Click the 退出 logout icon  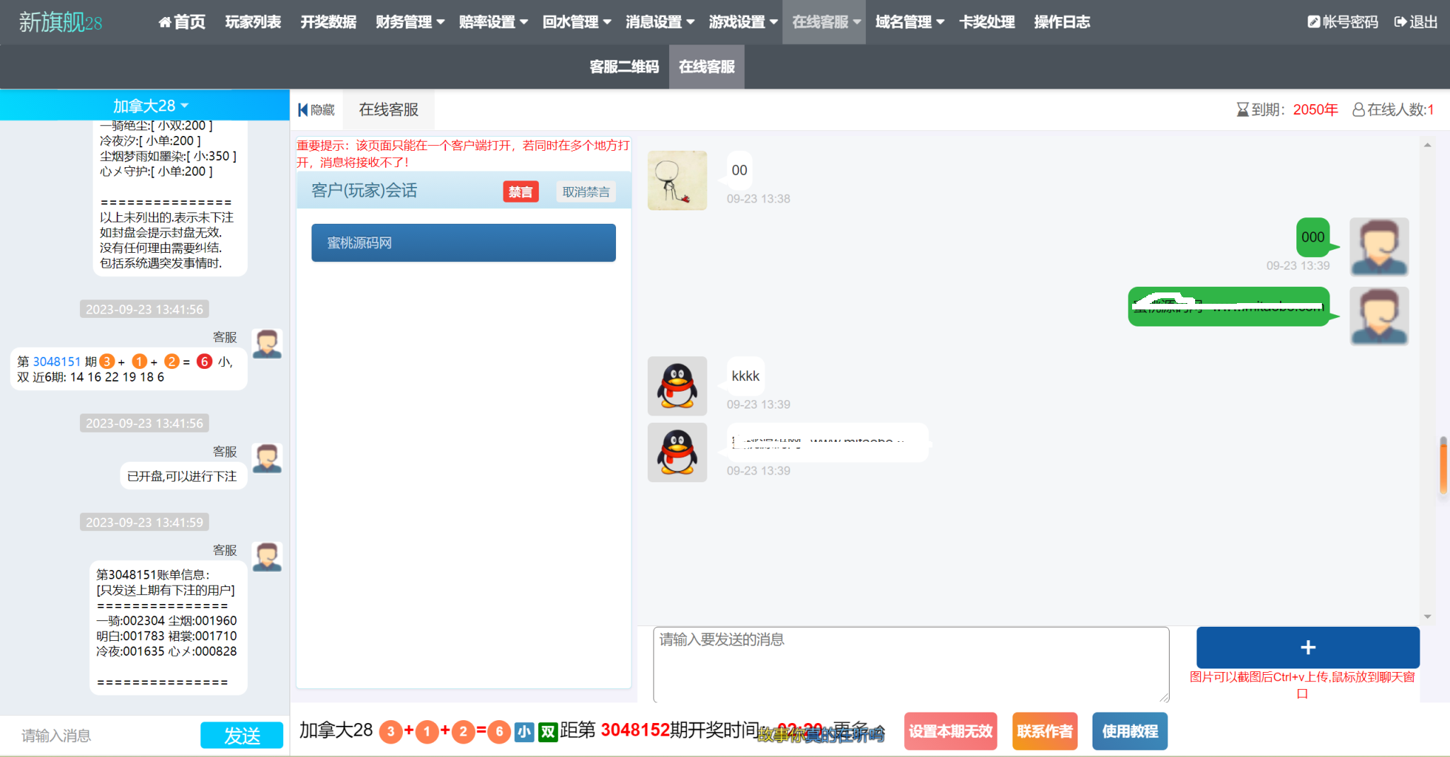tap(1400, 23)
